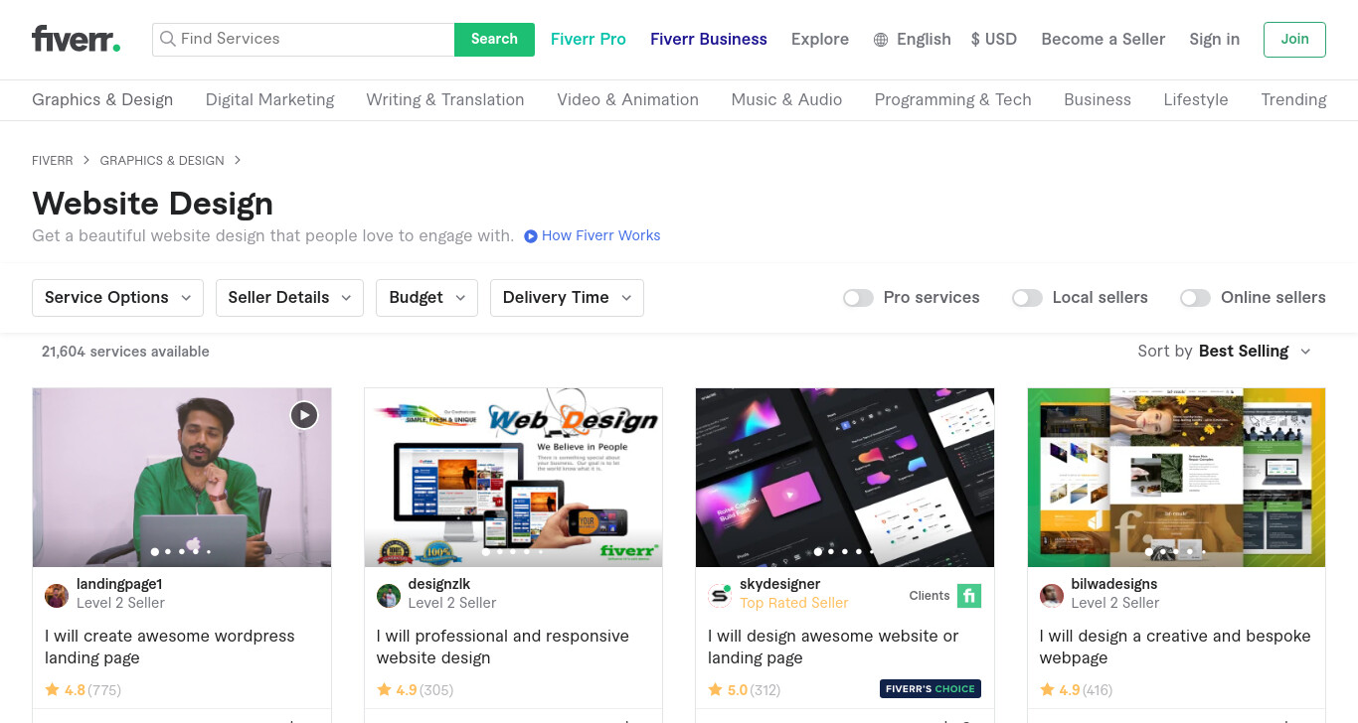Click seller name bilwadesigns
Screen dimensions: 1358x723
click(1114, 584)
